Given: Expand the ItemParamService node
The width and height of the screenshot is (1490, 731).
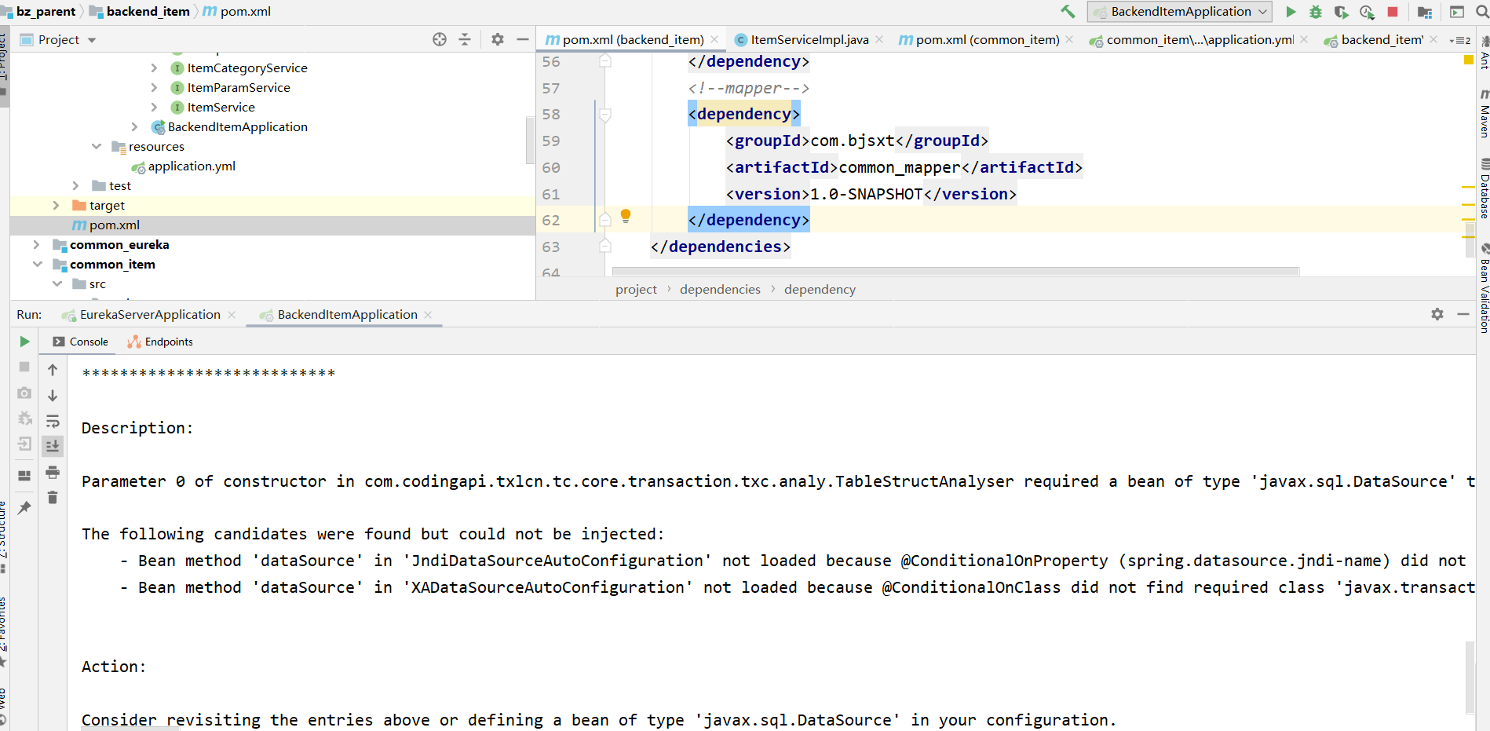Looking at the screenshot, I should (x=154, y=88).
